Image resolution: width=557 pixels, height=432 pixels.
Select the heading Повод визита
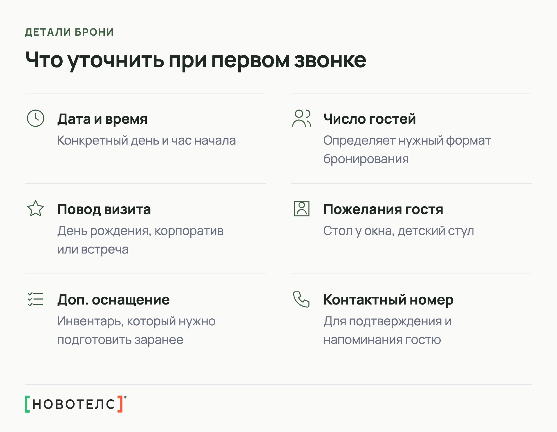pos(104,209)
